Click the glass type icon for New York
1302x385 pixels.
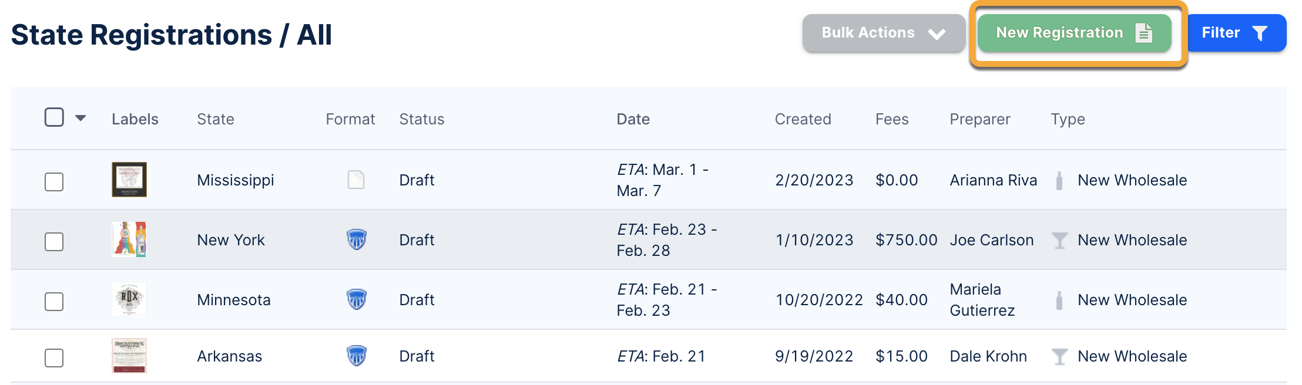pos(1059,240)
